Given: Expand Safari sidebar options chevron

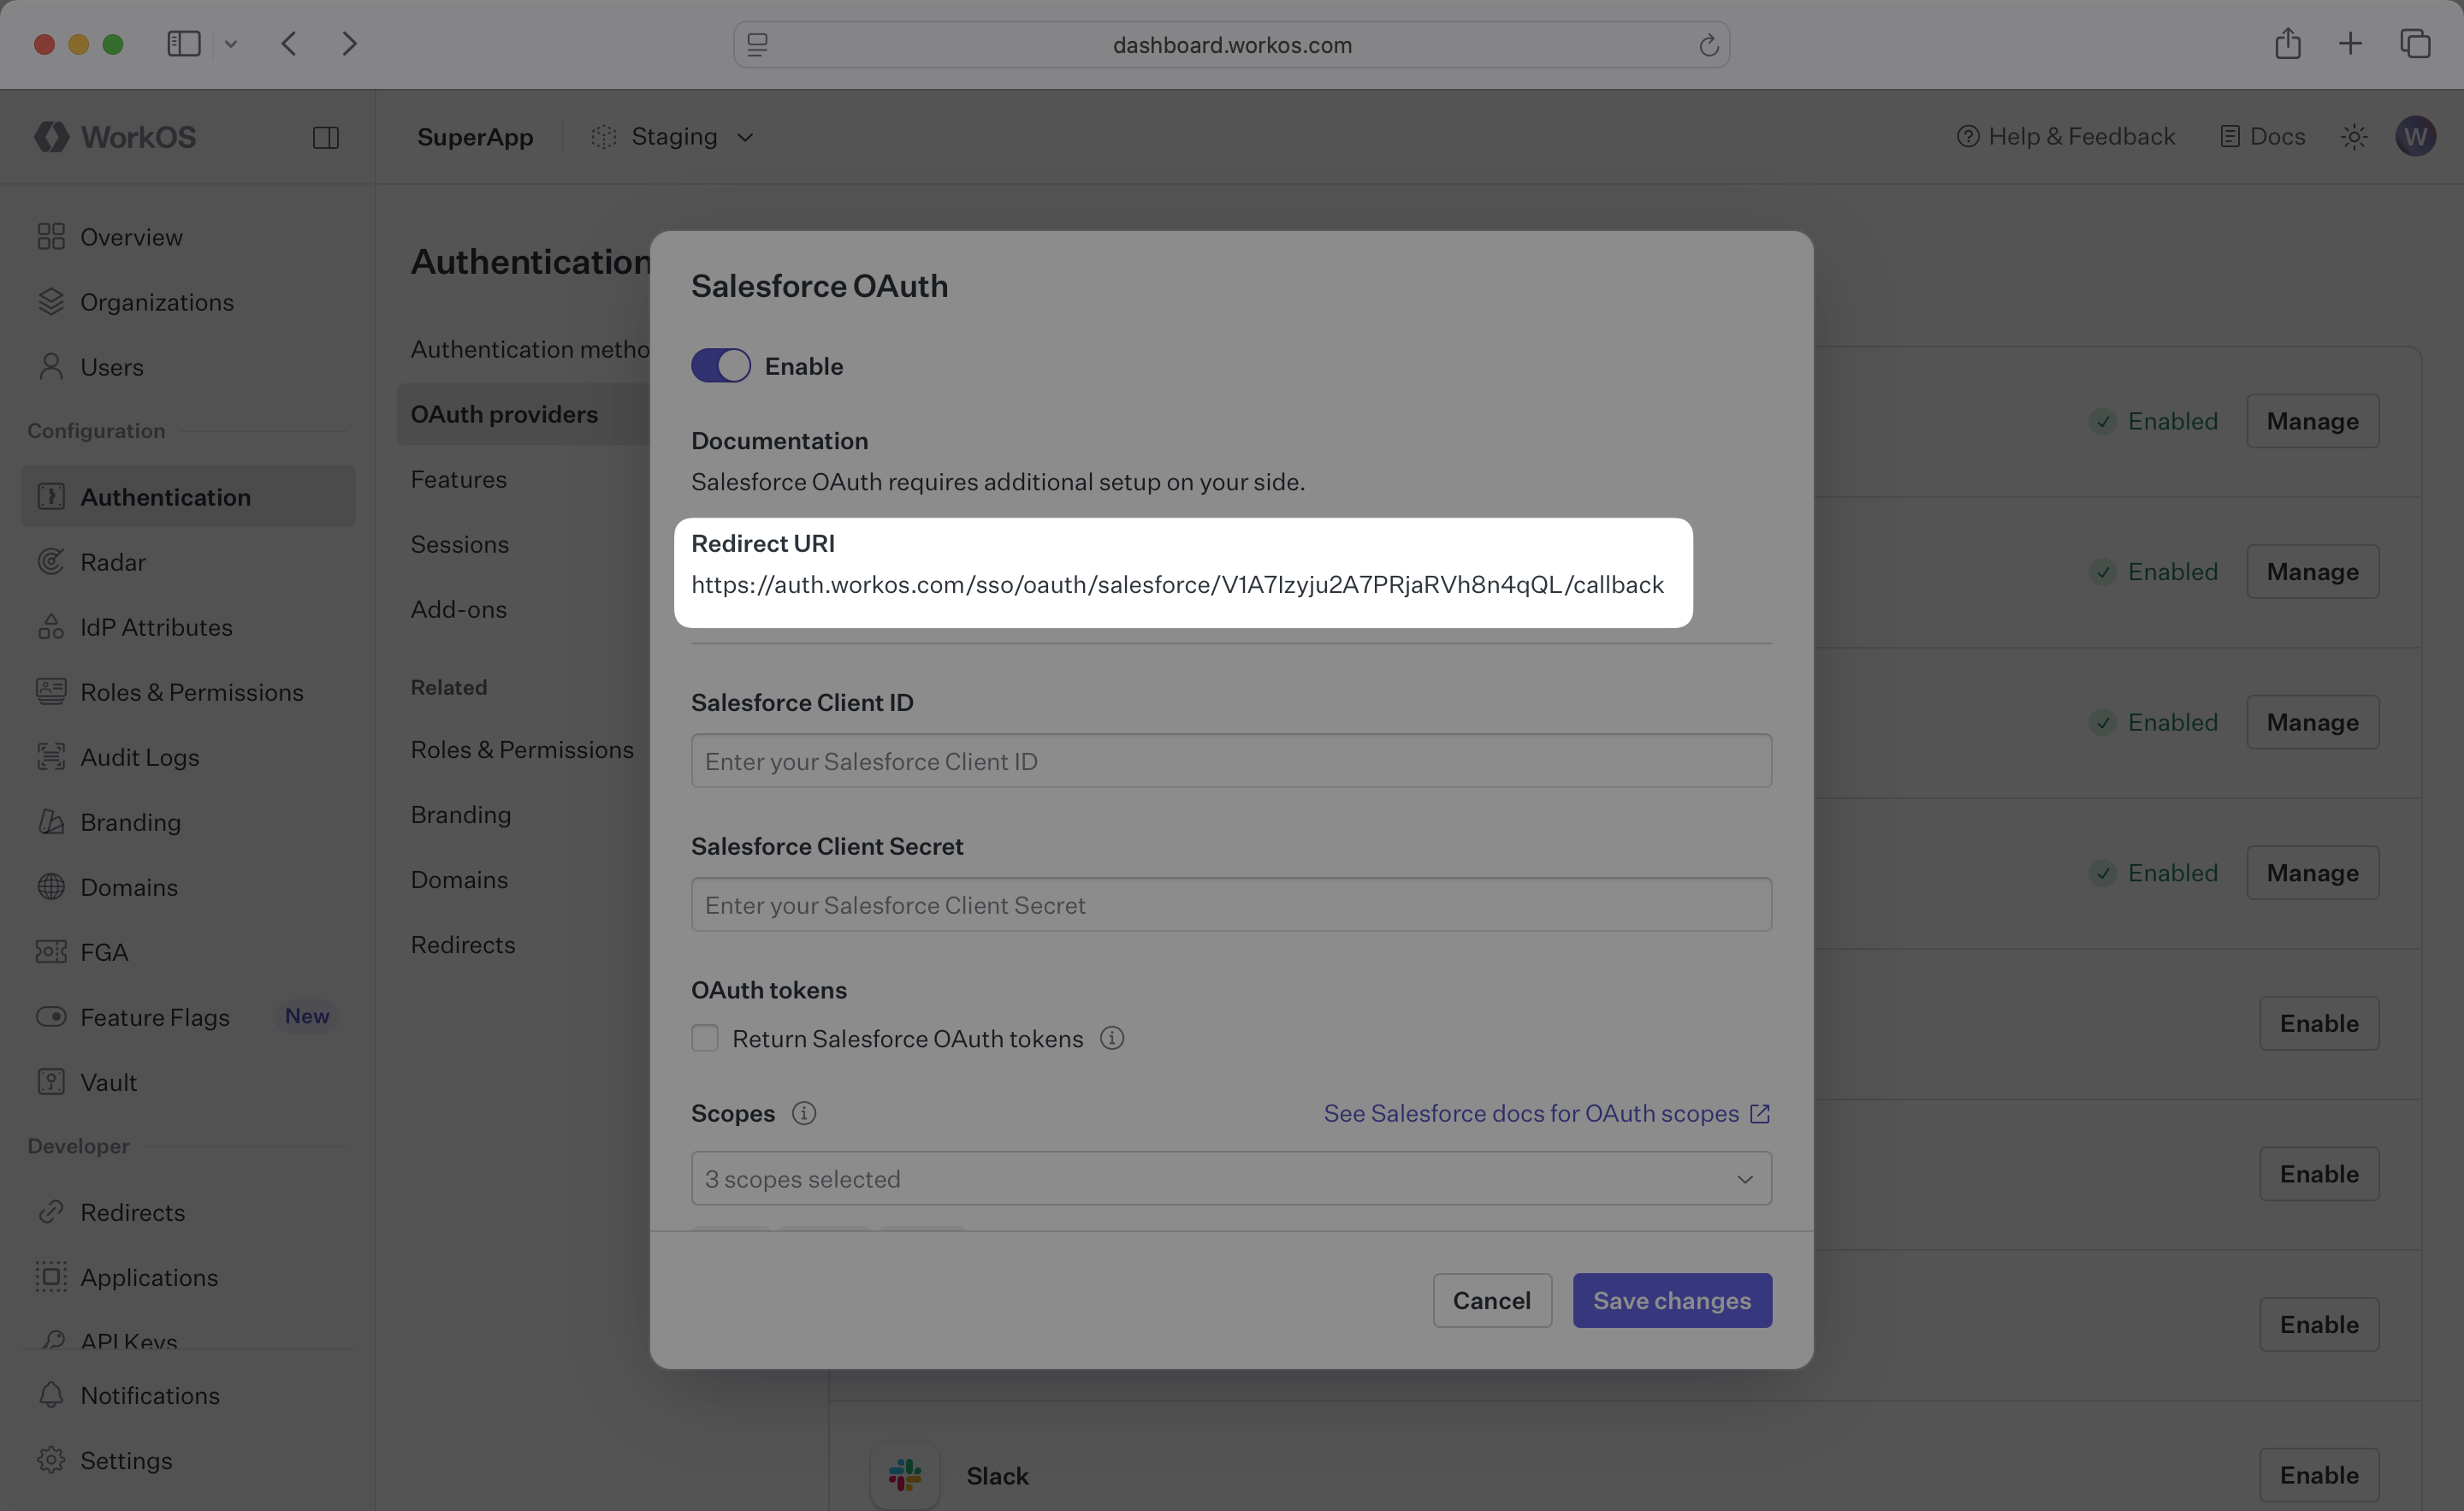Looking at the screenshot, I should pyautogui.click(x=231, y=45).
